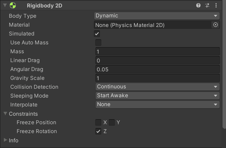
Task: Open the Interpolate dropdown
Action: click(158, 105)
